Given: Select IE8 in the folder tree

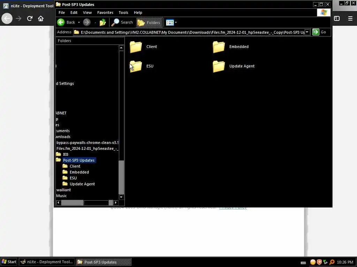Looking at the screenshot, I should tap(66, 154).
